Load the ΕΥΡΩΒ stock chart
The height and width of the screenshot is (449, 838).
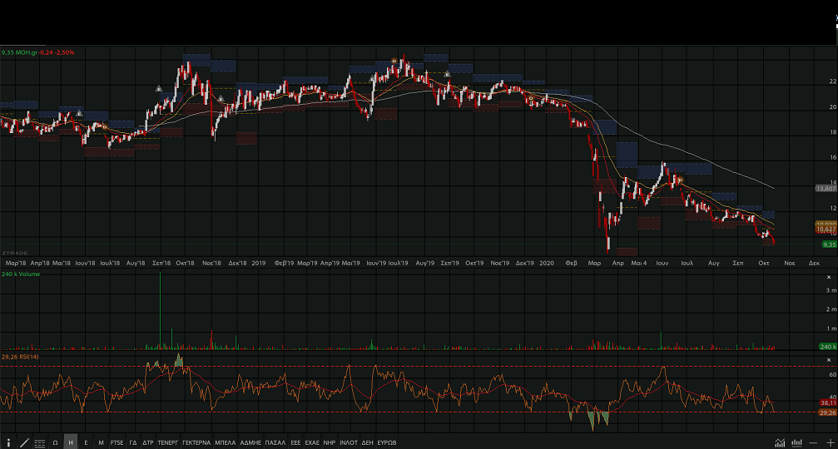(386, 442)
